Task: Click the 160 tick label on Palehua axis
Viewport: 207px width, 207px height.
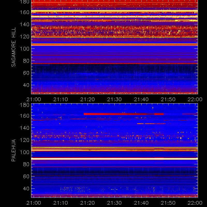Action: click(25, 116)
